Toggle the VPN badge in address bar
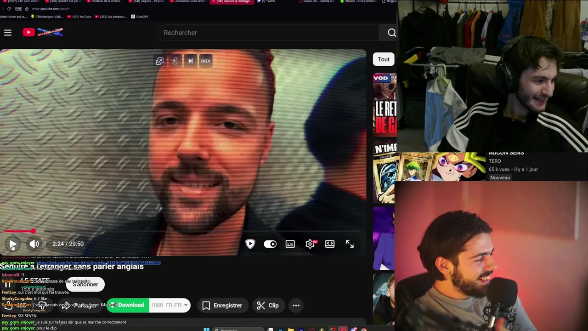The image size is (588, 331). (x=18, y=9)
